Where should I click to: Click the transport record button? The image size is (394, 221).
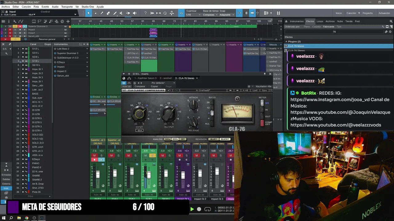click(199, 209)
